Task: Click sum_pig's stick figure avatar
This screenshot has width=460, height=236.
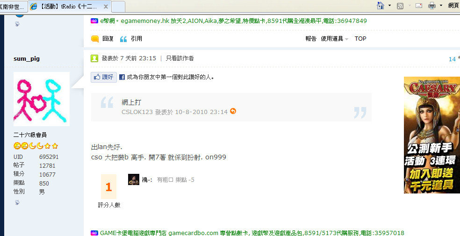Action: pos(42,99)
